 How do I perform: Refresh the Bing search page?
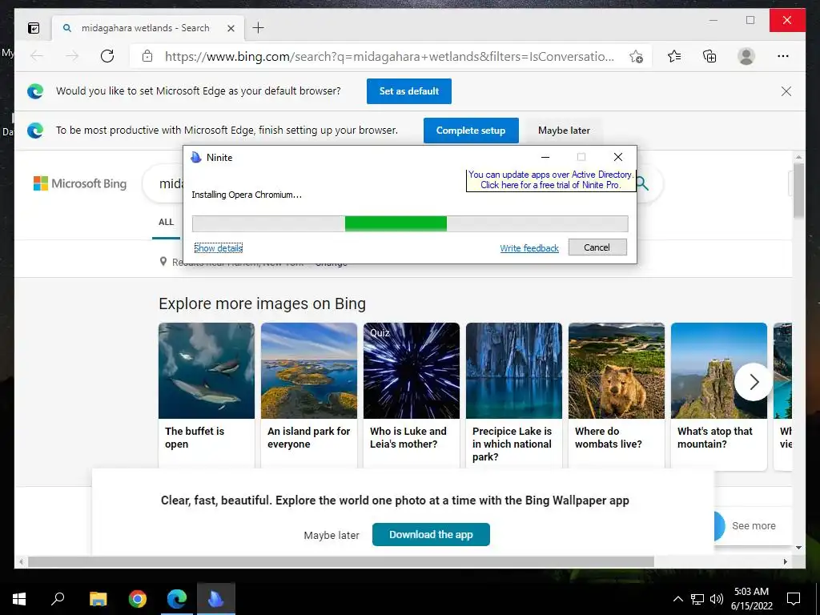coord(107,56)
